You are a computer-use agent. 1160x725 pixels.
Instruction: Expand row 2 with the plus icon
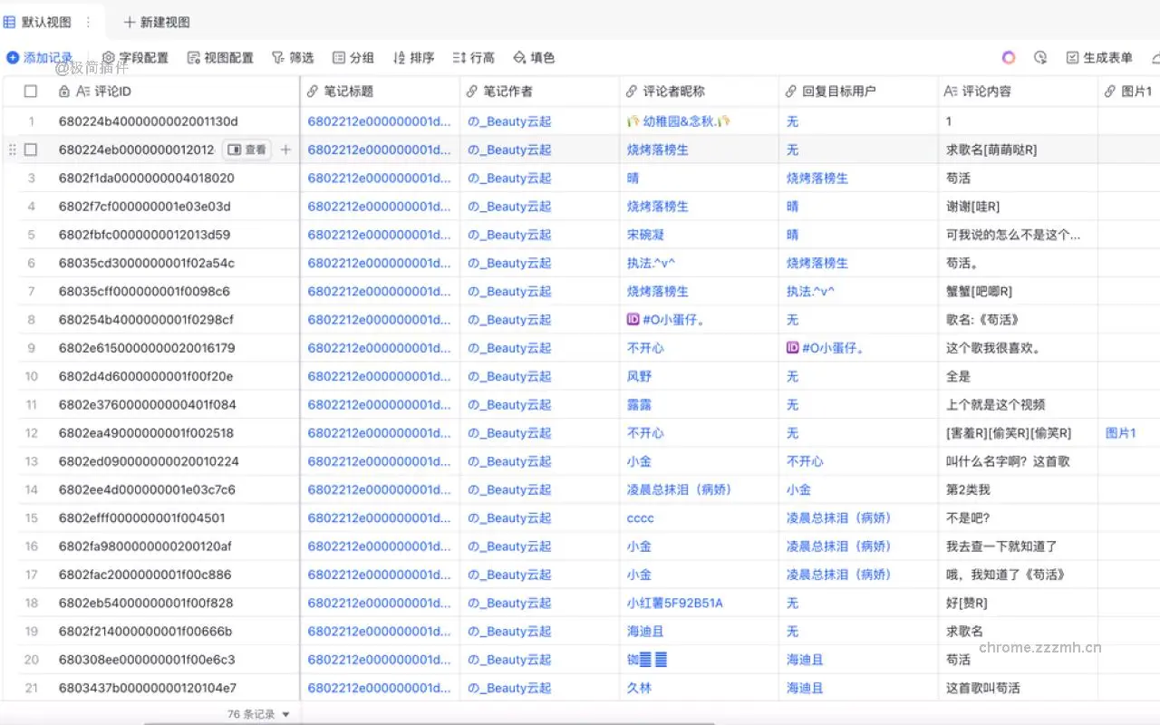pyautogui.click(x=285, y=150)
